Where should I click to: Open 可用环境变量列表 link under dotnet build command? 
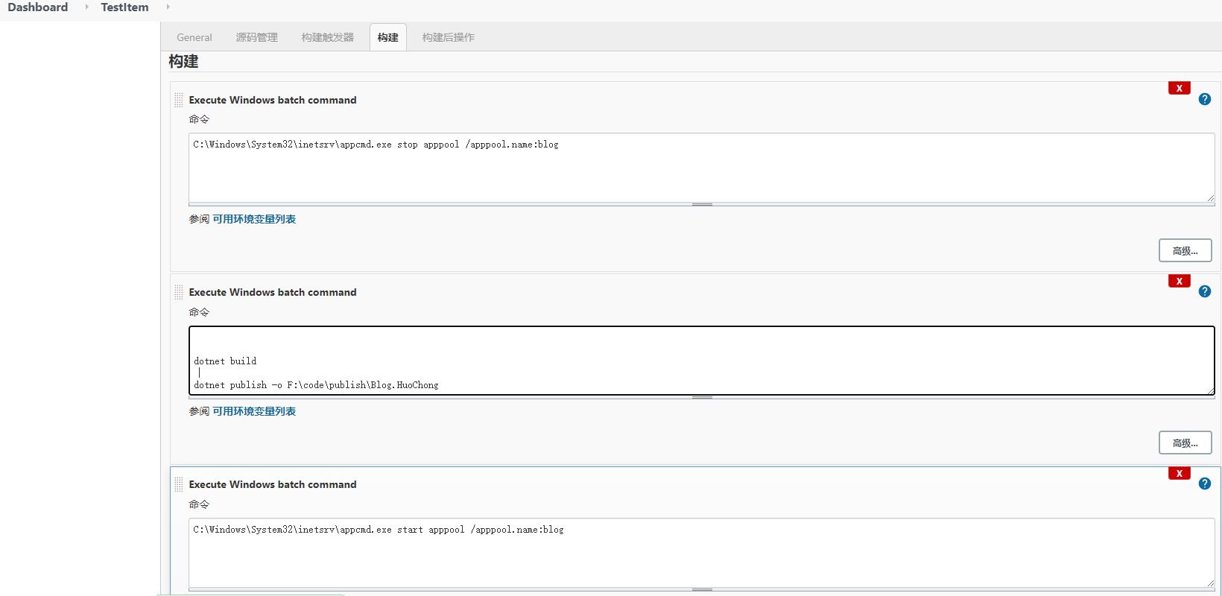coord(254,411)
